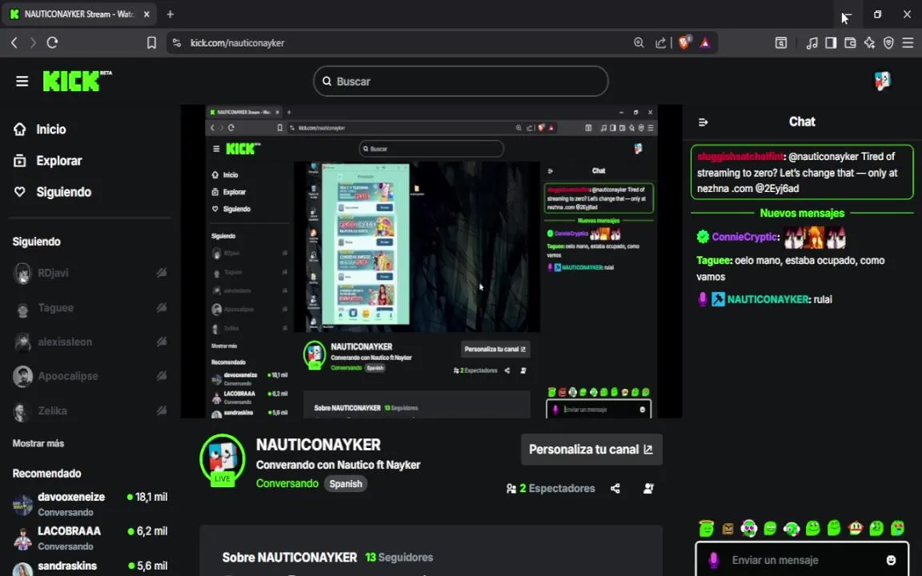Click the Nuevos mensajes divider label
This screenshot has width=922, height=576.
[x=802, y=213]
